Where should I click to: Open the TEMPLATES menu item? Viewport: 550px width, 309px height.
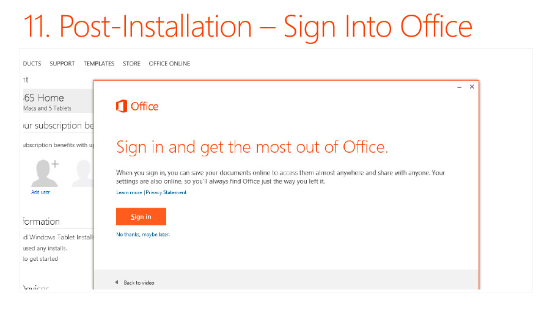[99, 64]
